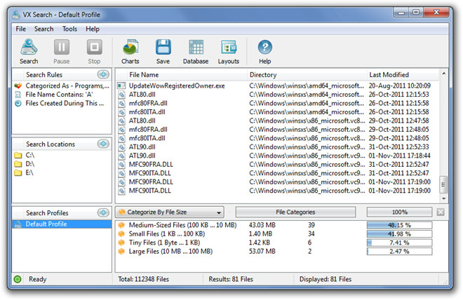The image size is (463, 300).
Task: Close the categories pane with the X button
Action: click(441, 212)
